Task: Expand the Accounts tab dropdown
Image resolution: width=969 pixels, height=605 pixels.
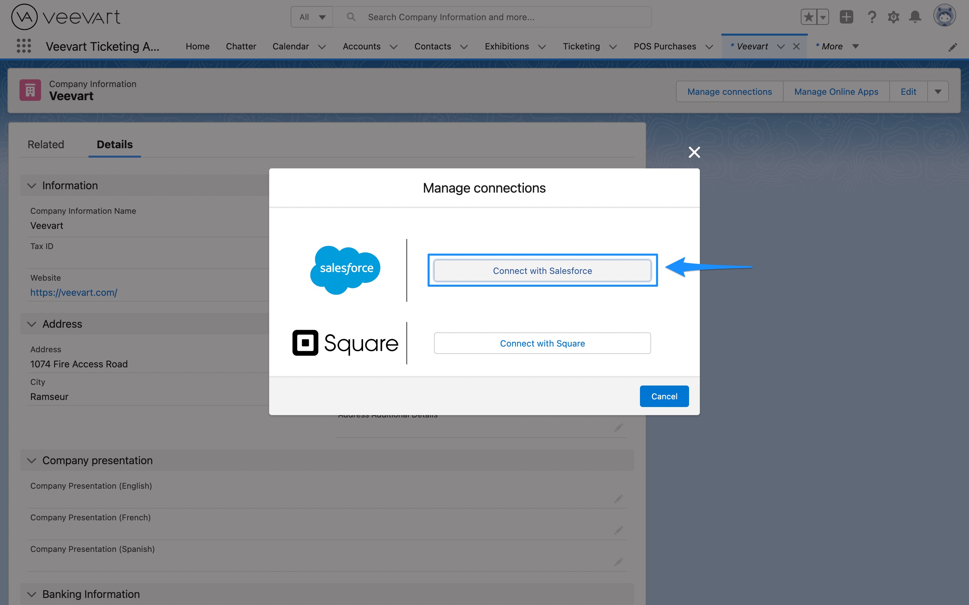Action: pos(394,46)
